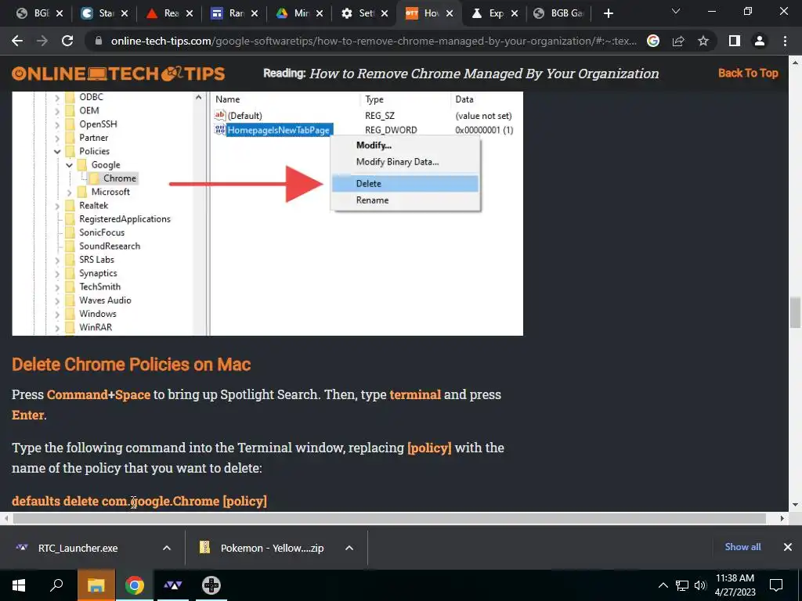The image size is (802, 601).
Task: Reload the current page
Action: [67, 41]
